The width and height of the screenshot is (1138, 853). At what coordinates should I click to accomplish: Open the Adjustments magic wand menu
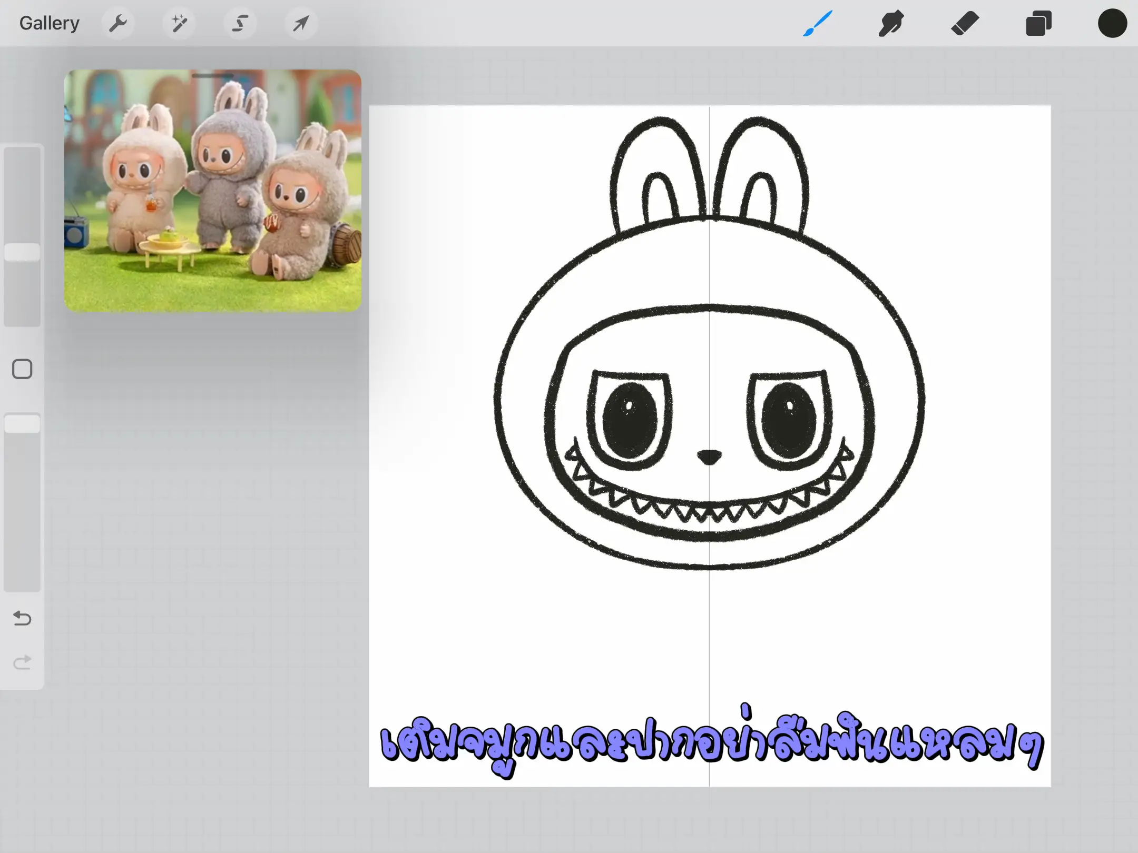[x=179, y=23]
